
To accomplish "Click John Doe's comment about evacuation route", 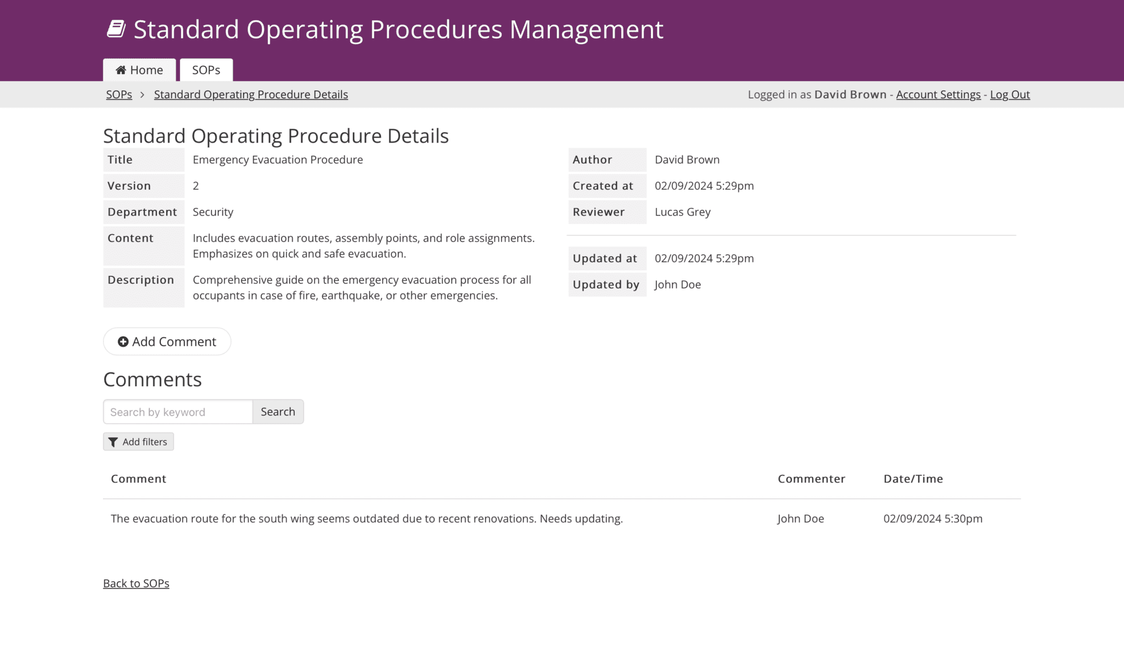I will (367, 518).
